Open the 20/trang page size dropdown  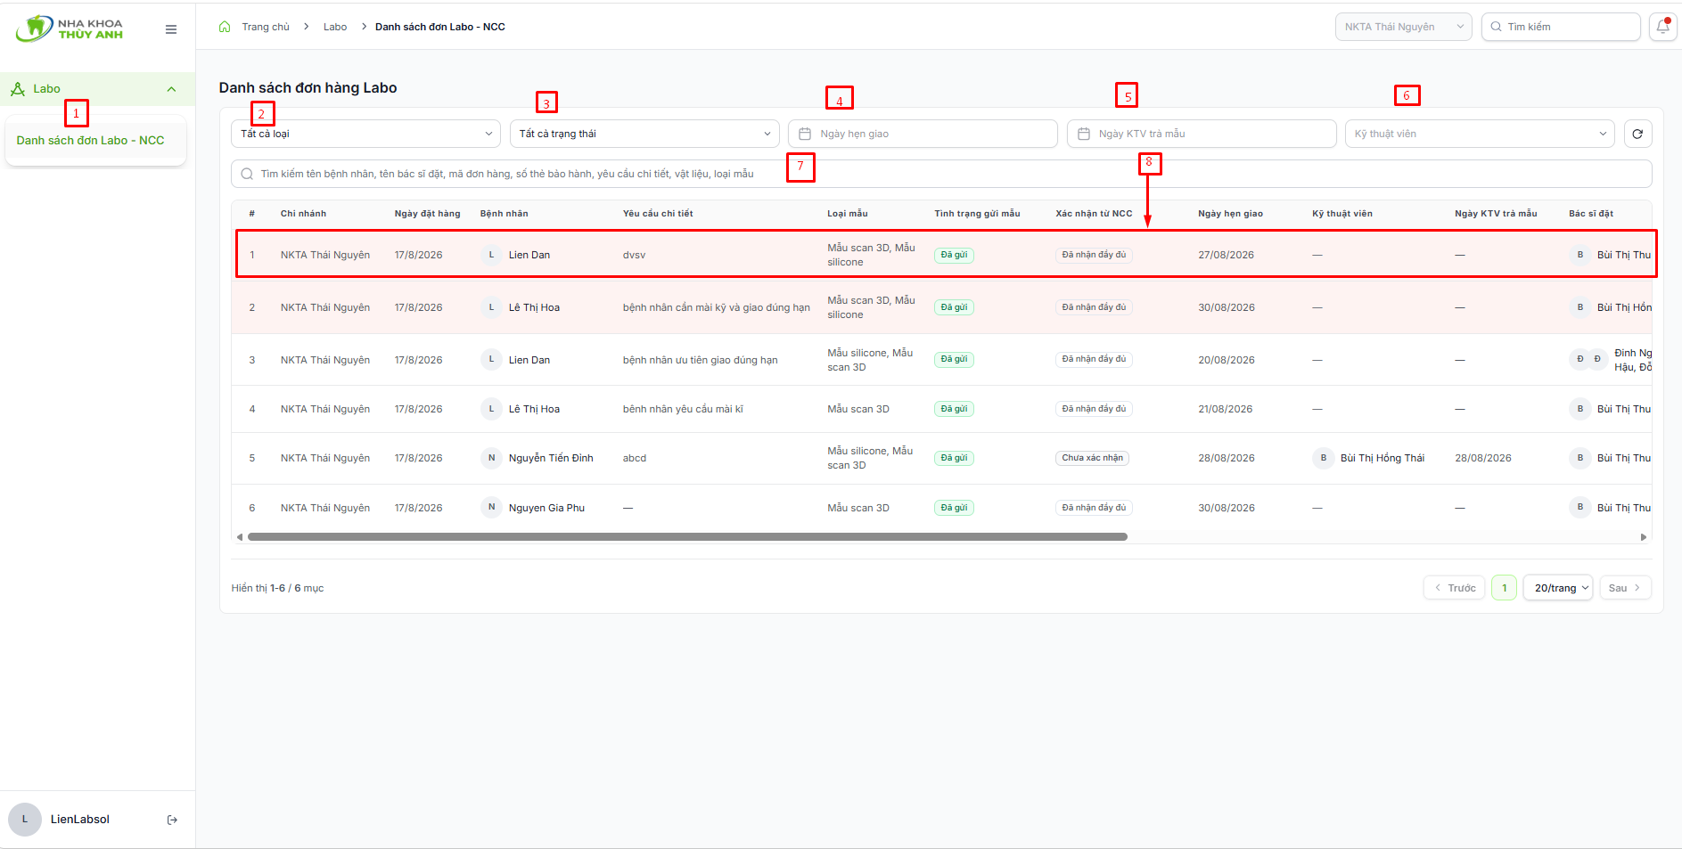1558,588
